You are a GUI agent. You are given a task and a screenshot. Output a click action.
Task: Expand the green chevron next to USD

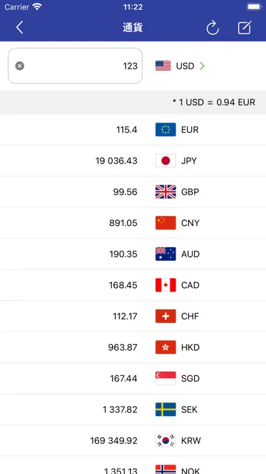202,66
